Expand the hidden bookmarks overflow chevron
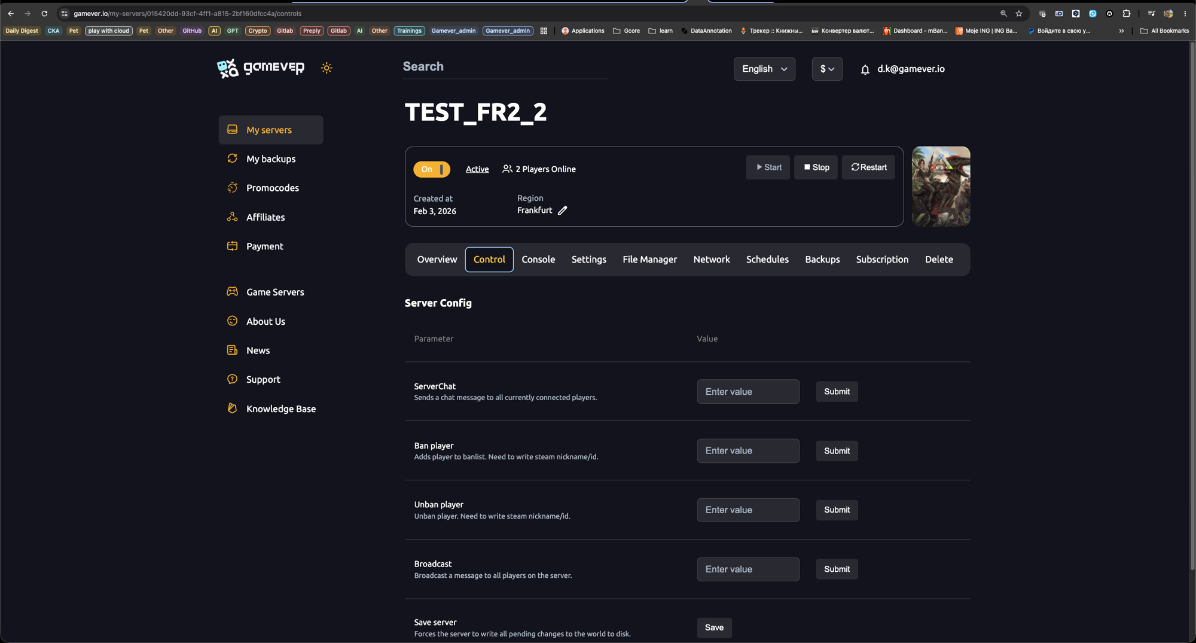The width and height of the screenshot is (1196, 643). click(x=1121, y=31)
